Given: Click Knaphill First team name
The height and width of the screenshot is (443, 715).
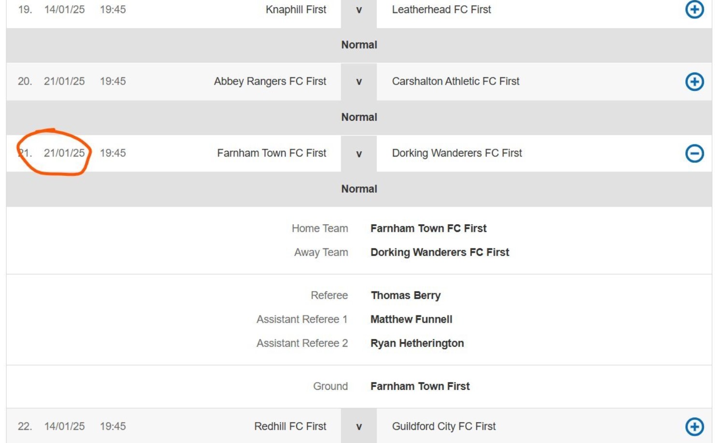Looking at the screenshot, I should [x=296, y=9].
